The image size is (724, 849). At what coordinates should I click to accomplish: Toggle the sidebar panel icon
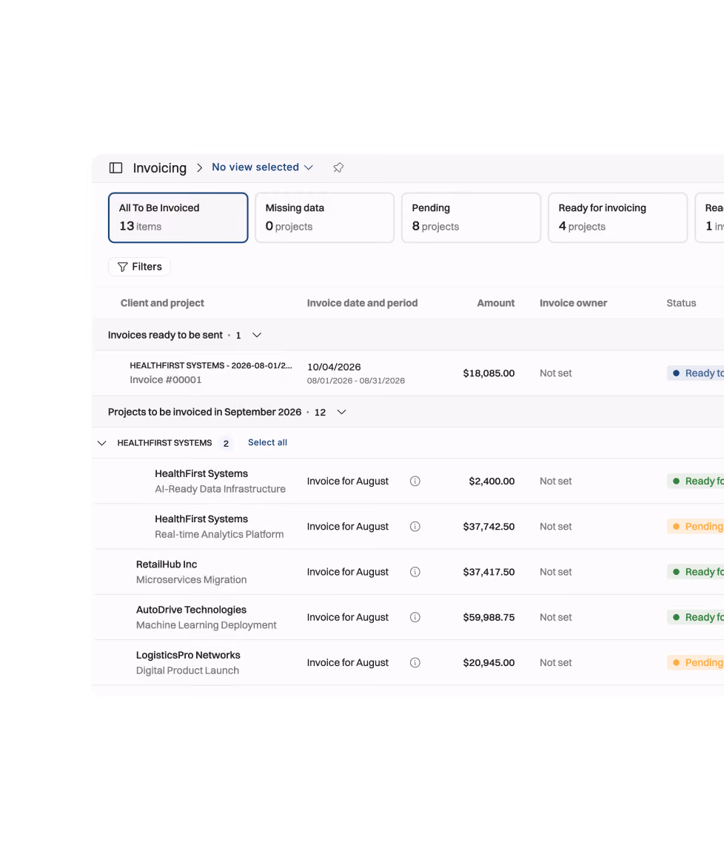115,168
